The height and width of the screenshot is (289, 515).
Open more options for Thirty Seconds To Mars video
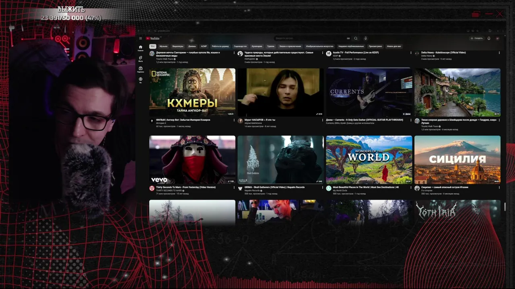tap(234, 187)
